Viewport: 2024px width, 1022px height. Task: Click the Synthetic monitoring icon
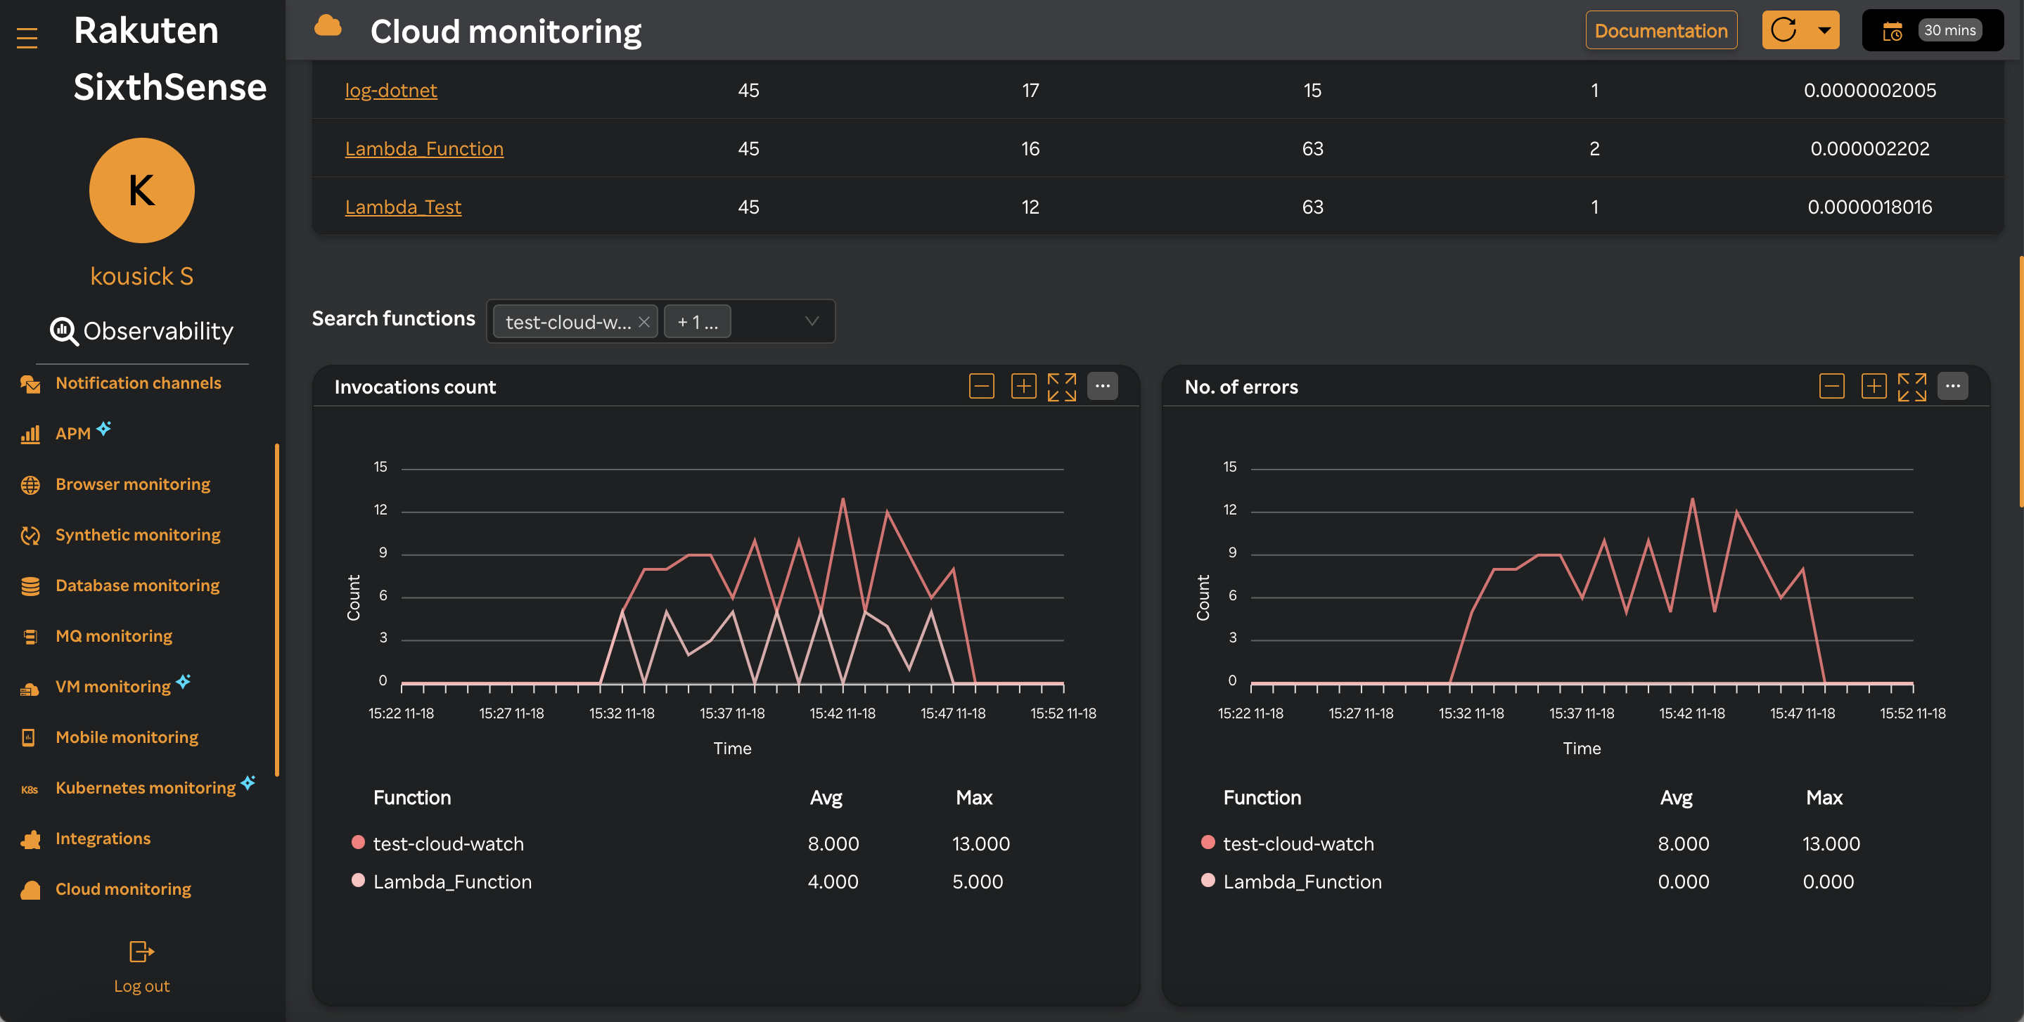click(x=31, y=536)
